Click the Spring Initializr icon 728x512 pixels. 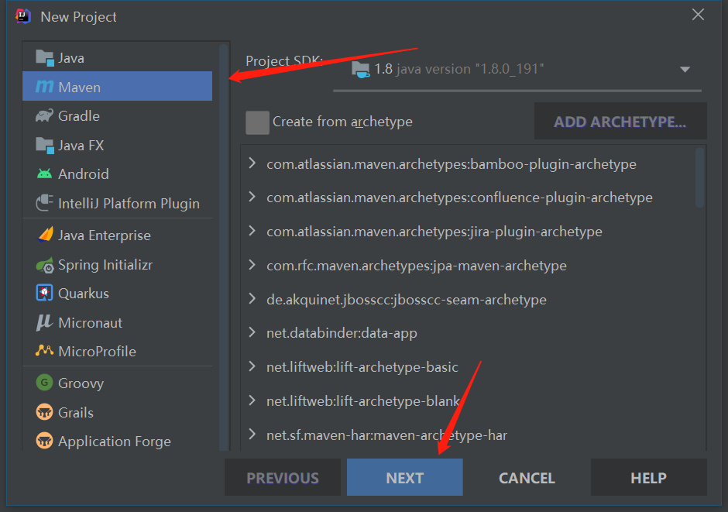click(x=45, y=265)
